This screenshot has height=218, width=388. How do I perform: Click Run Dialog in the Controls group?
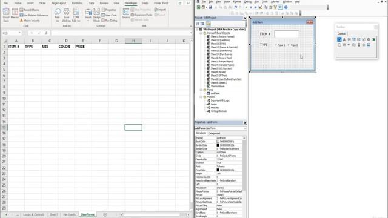109,21
